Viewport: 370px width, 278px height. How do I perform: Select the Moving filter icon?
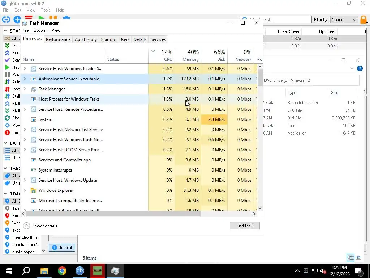click(7, 125)
